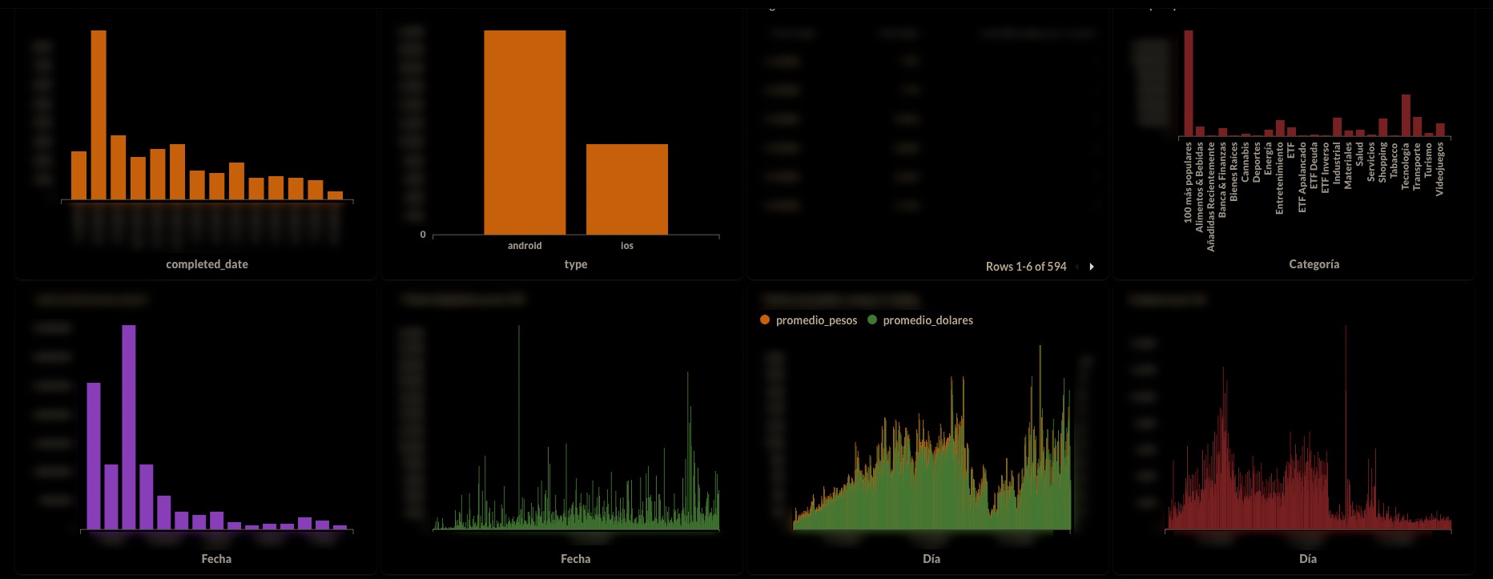Click the Industrial bar in Categoría chart

(1337, 127)
